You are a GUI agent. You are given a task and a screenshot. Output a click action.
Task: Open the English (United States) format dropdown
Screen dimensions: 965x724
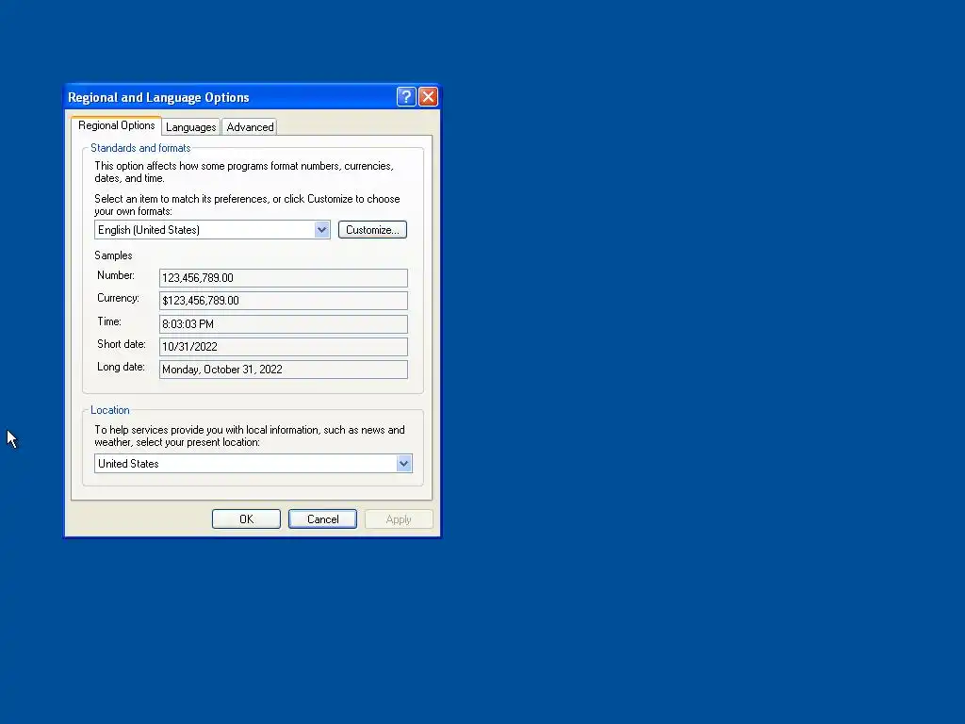pyautogui.click(x=212, y=230)
